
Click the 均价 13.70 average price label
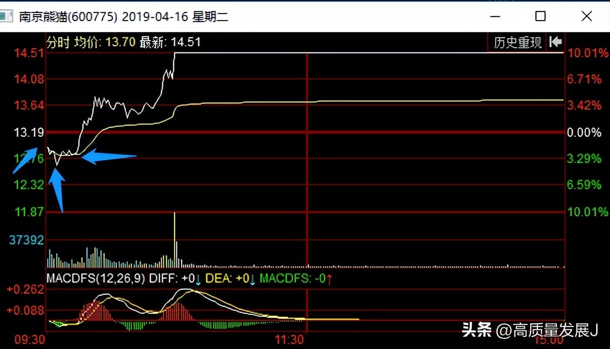(x=105, y=42)
